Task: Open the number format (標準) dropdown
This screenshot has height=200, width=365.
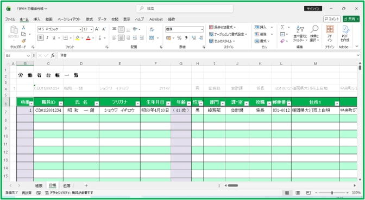Action: (202, 29)
